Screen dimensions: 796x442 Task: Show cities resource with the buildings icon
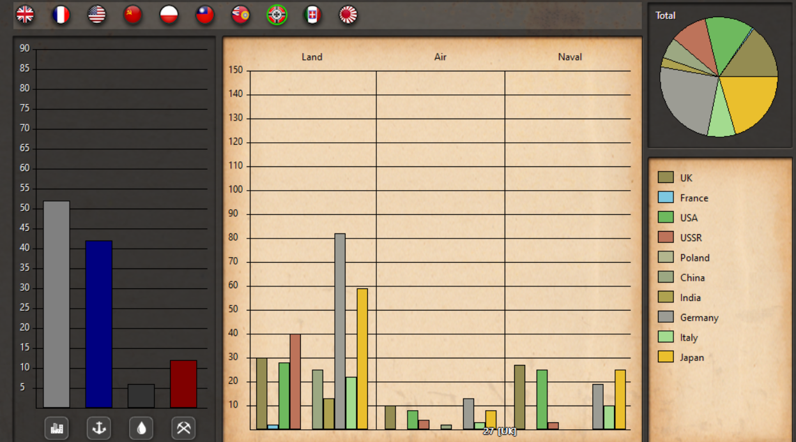coord(56,428)
